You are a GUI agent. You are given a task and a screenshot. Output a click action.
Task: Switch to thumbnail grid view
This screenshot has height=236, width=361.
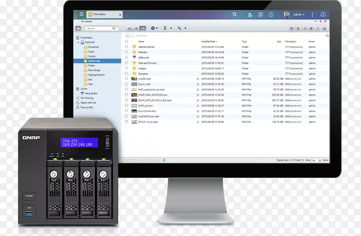(x=130, y=28)
